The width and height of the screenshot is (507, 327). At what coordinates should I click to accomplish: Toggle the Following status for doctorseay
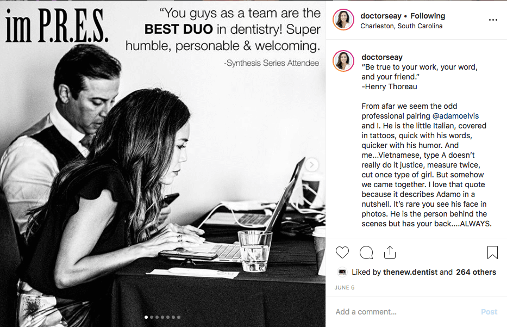(428, 16)
